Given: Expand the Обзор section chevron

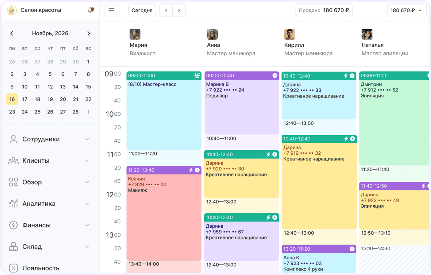Looking at the screenshot, I should point(87,182).
